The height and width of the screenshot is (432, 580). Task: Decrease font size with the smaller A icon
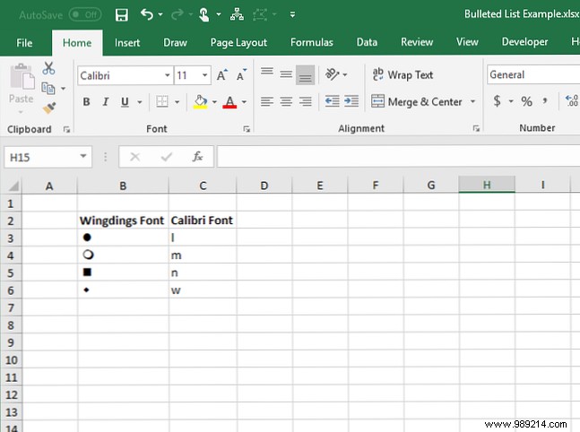tap(241, 75)
